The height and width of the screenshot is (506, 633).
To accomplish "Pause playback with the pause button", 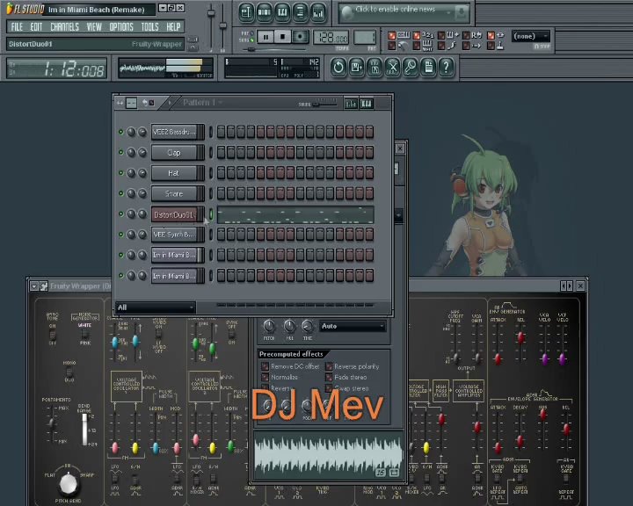I will click(266, 37).
